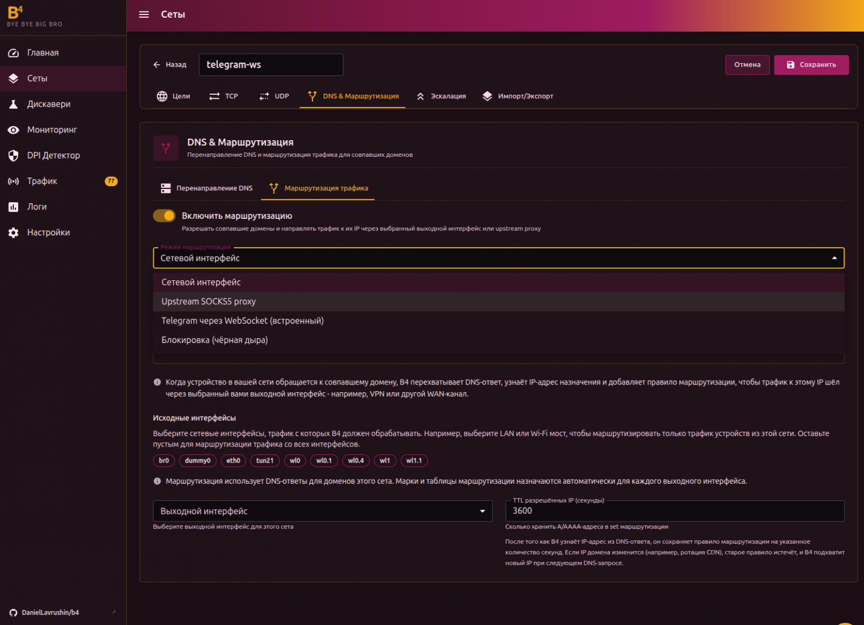Click the TCP arrows icon

tap(214, 96)
